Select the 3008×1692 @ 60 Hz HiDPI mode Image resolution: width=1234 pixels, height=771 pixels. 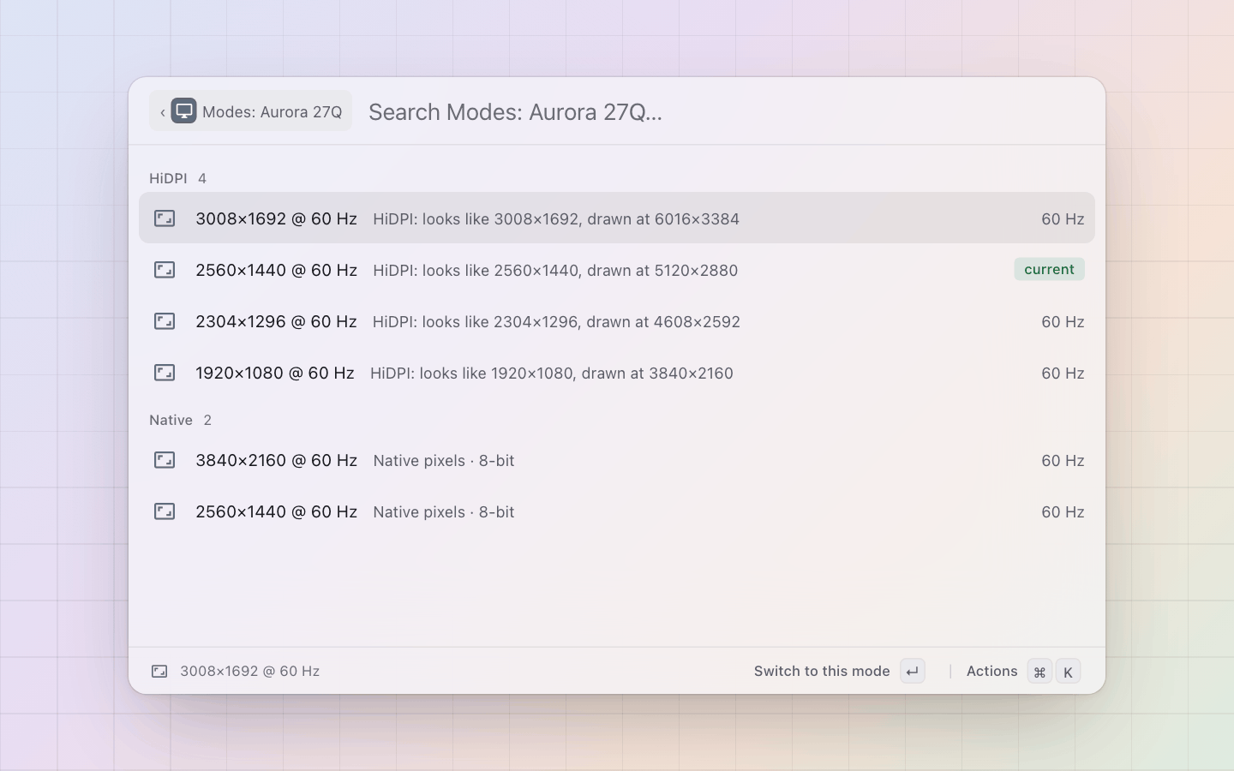point(617,218)
